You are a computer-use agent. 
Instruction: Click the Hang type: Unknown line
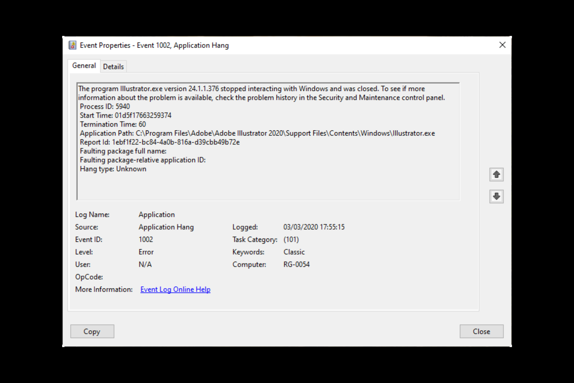coord(113,169)
